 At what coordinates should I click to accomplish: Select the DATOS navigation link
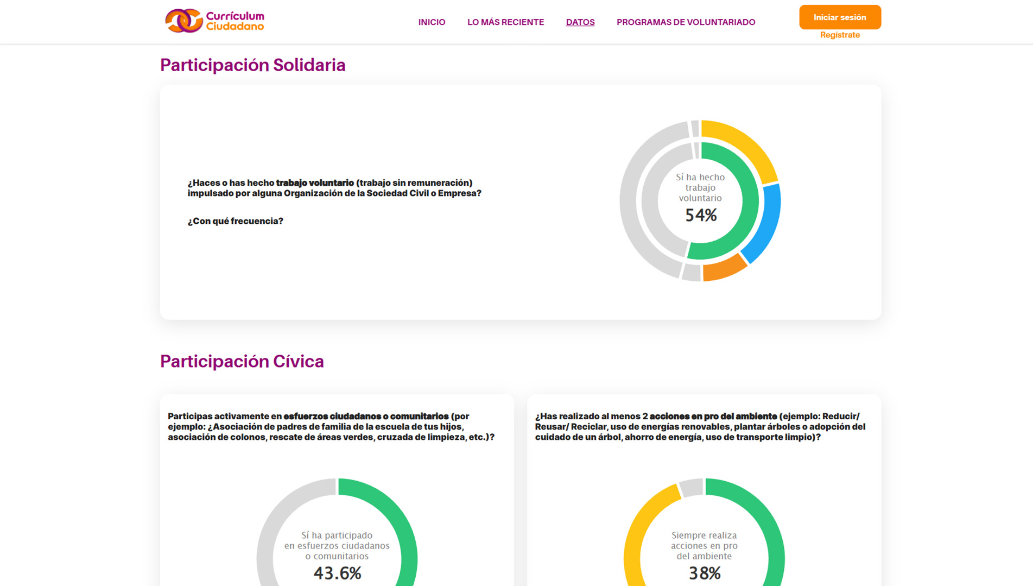click(580, 22)
